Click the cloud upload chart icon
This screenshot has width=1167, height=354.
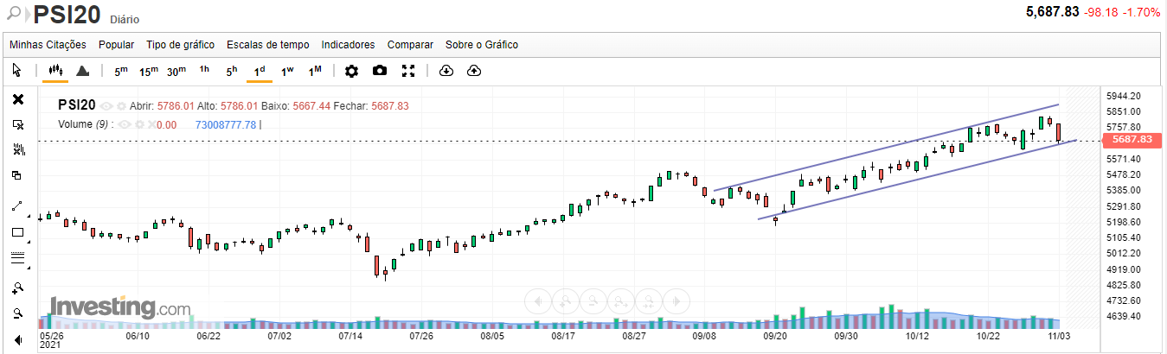[x=473, y=71]
